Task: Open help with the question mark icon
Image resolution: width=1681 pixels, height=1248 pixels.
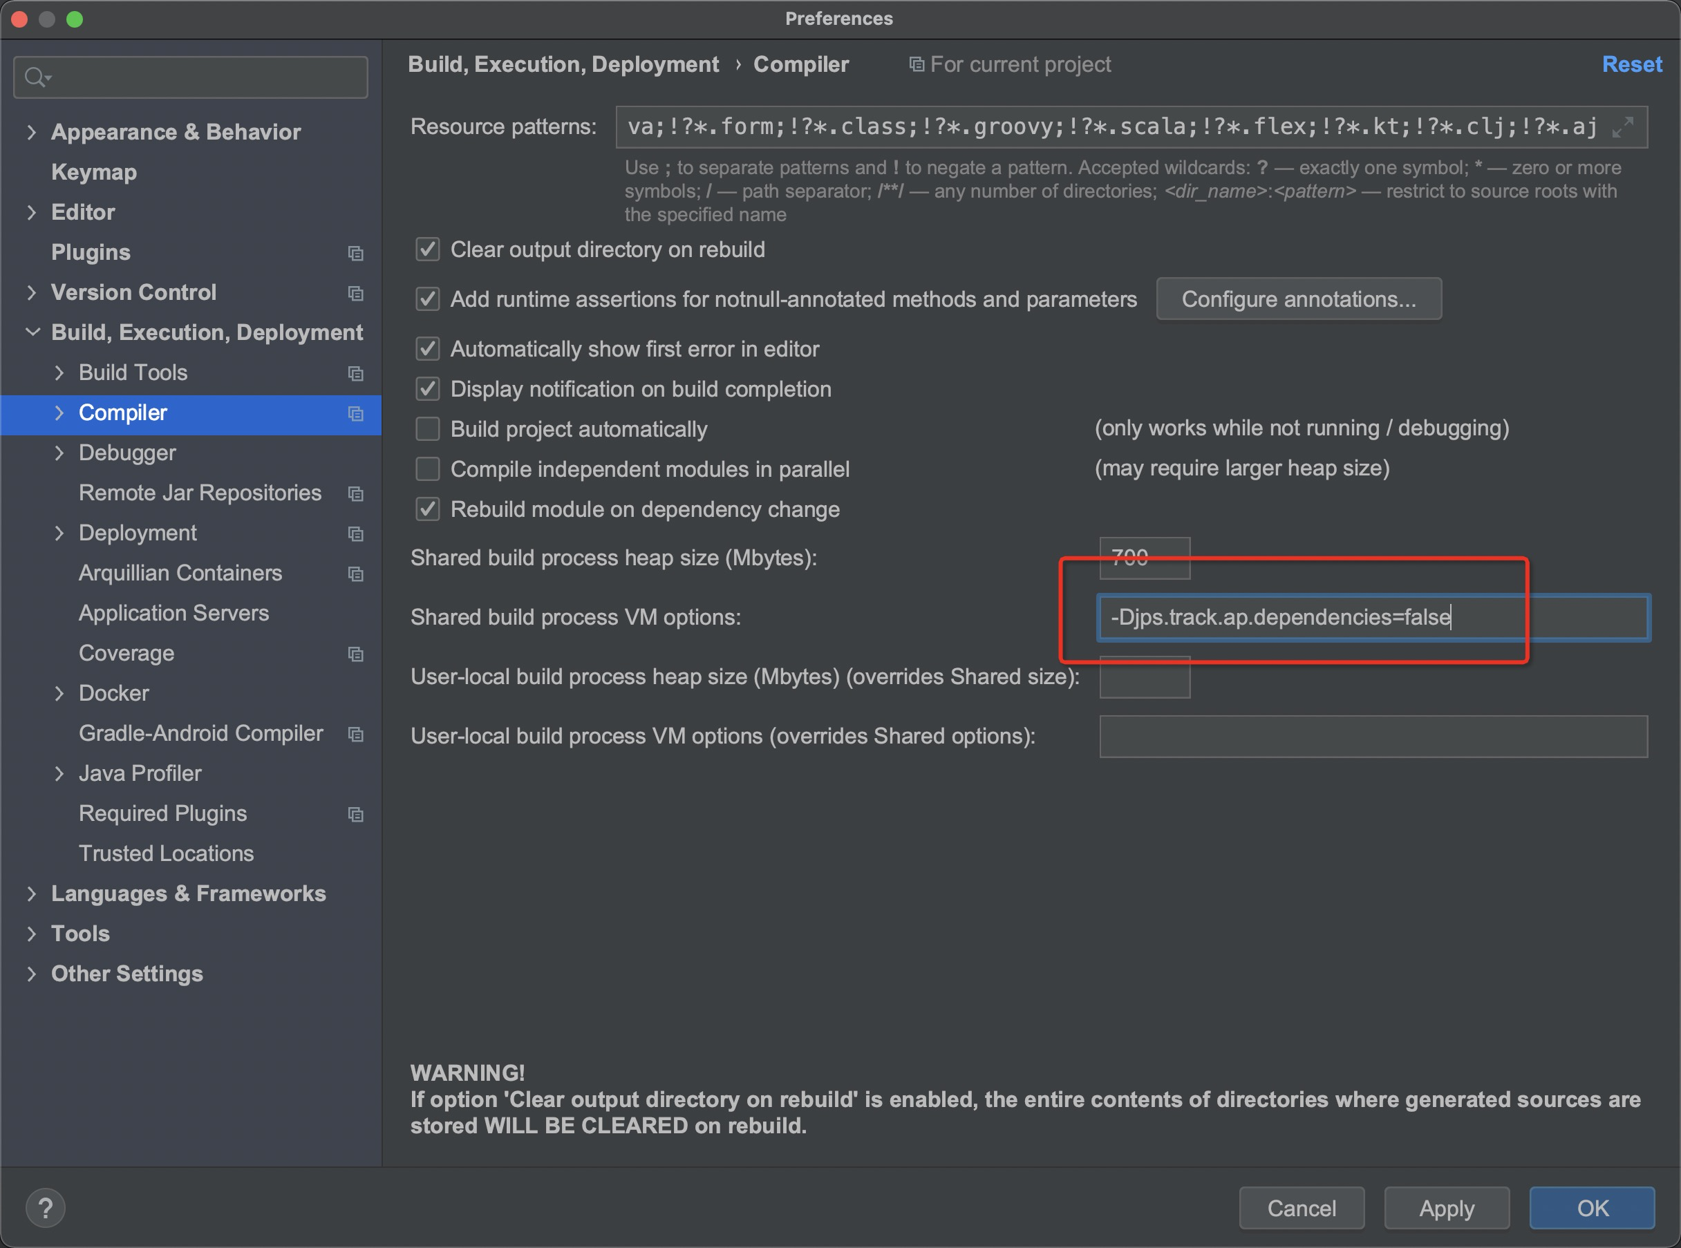Action: (46, 1207)
